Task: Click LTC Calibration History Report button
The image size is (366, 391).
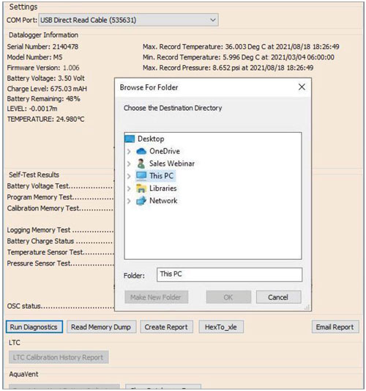Action: [59, 357]
